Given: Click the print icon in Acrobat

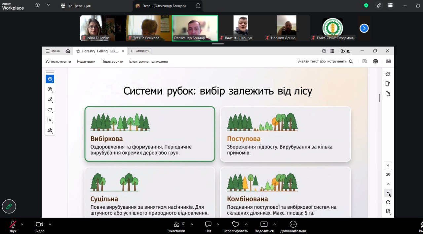Looking at the screenshot, I should click(375, 61).
